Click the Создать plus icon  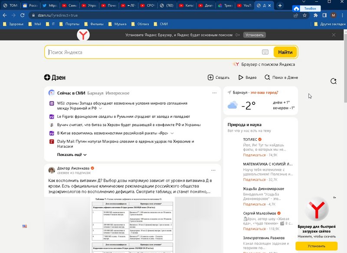210,78
